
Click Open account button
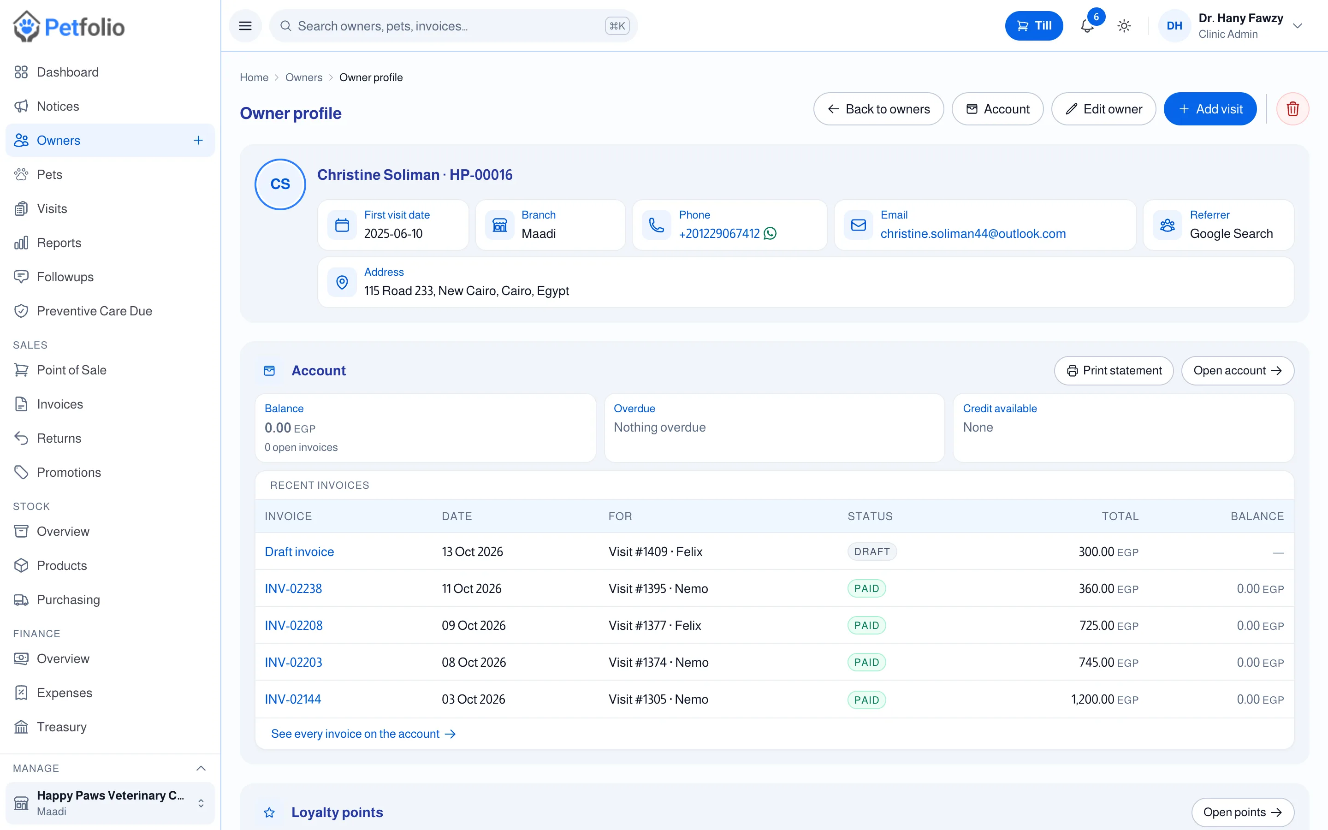tap(1238, 371)
